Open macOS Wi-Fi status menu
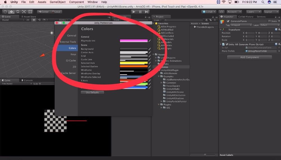This screenshot has height=160, width=281. pos(224,2)
